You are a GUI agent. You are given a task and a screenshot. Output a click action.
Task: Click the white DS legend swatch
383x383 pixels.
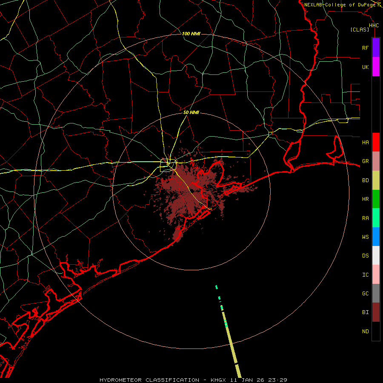376,255
